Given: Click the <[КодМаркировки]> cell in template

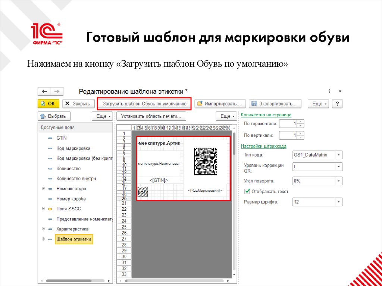Looking at the screenshot, I should click(205, 191).
